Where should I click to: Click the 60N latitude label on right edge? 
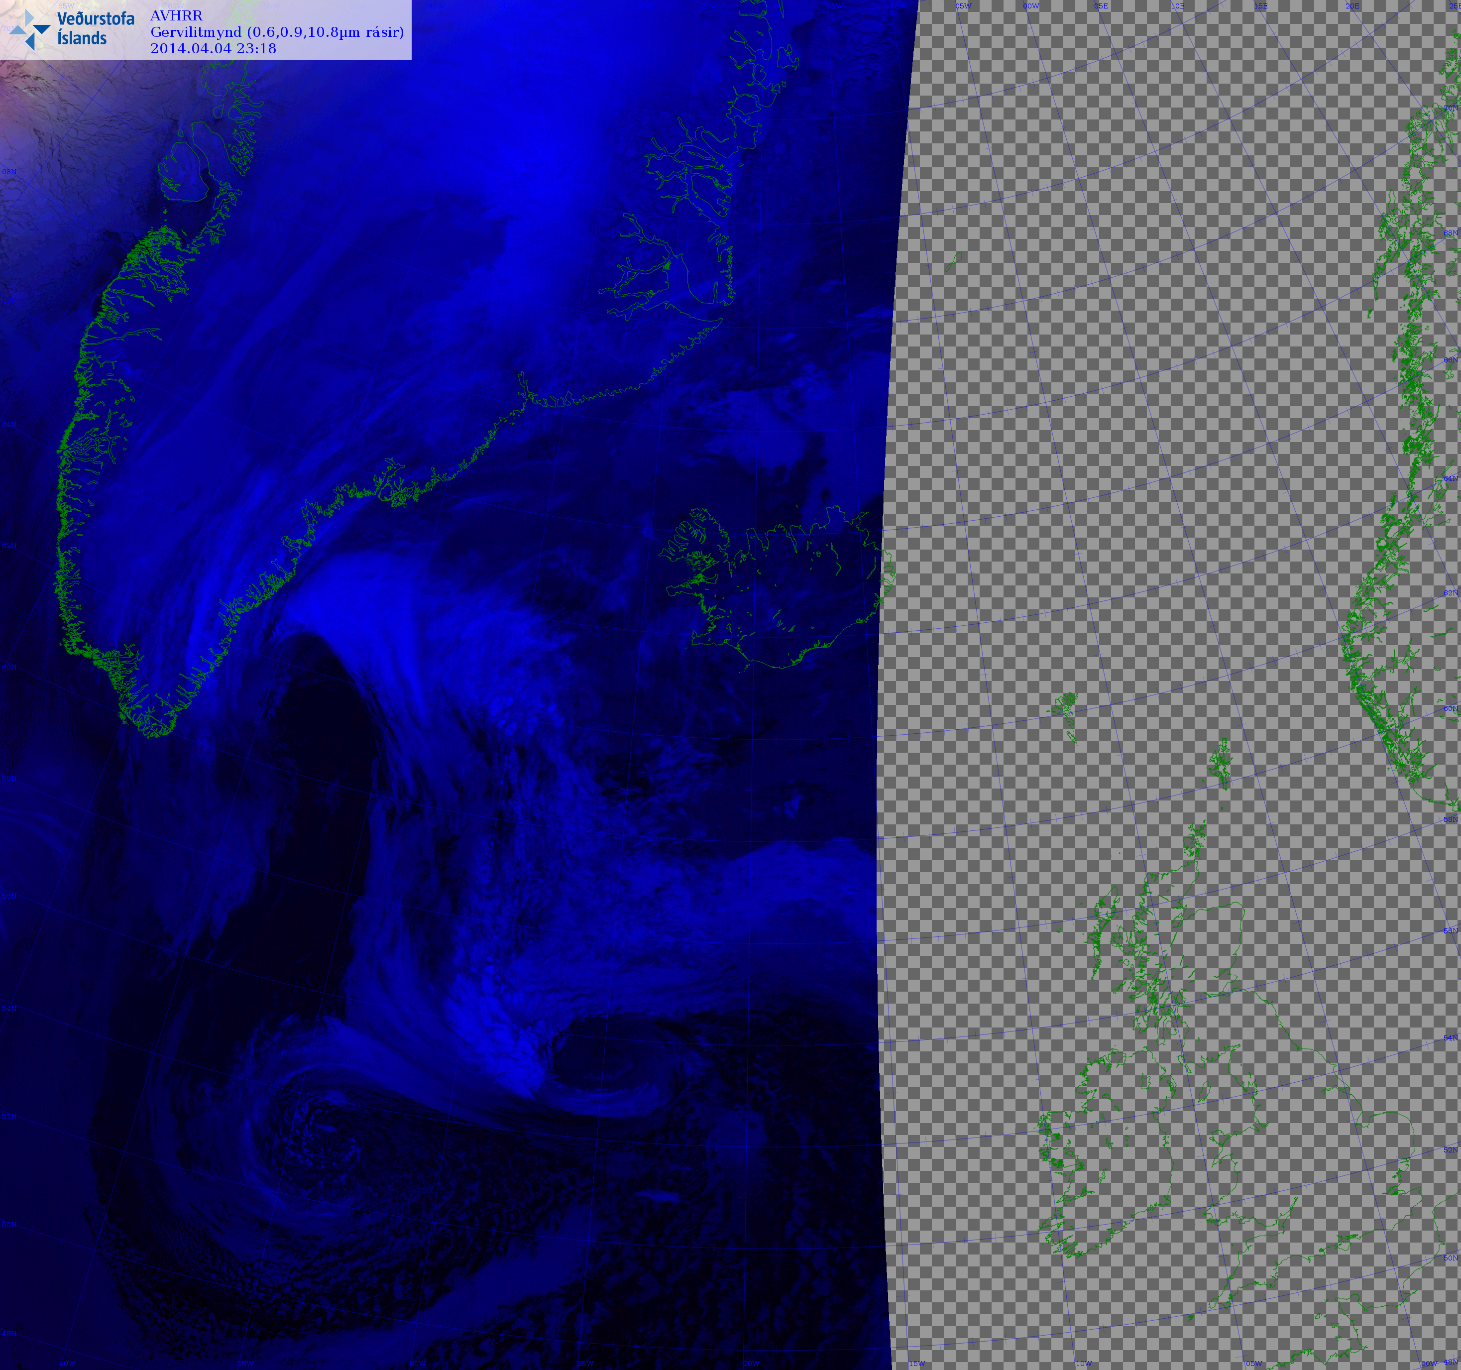pyautogui.click(x=1451, y=708)
